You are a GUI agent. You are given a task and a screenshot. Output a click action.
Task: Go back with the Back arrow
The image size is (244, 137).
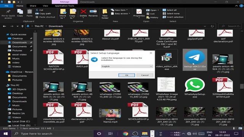click(x=4, y=26)
